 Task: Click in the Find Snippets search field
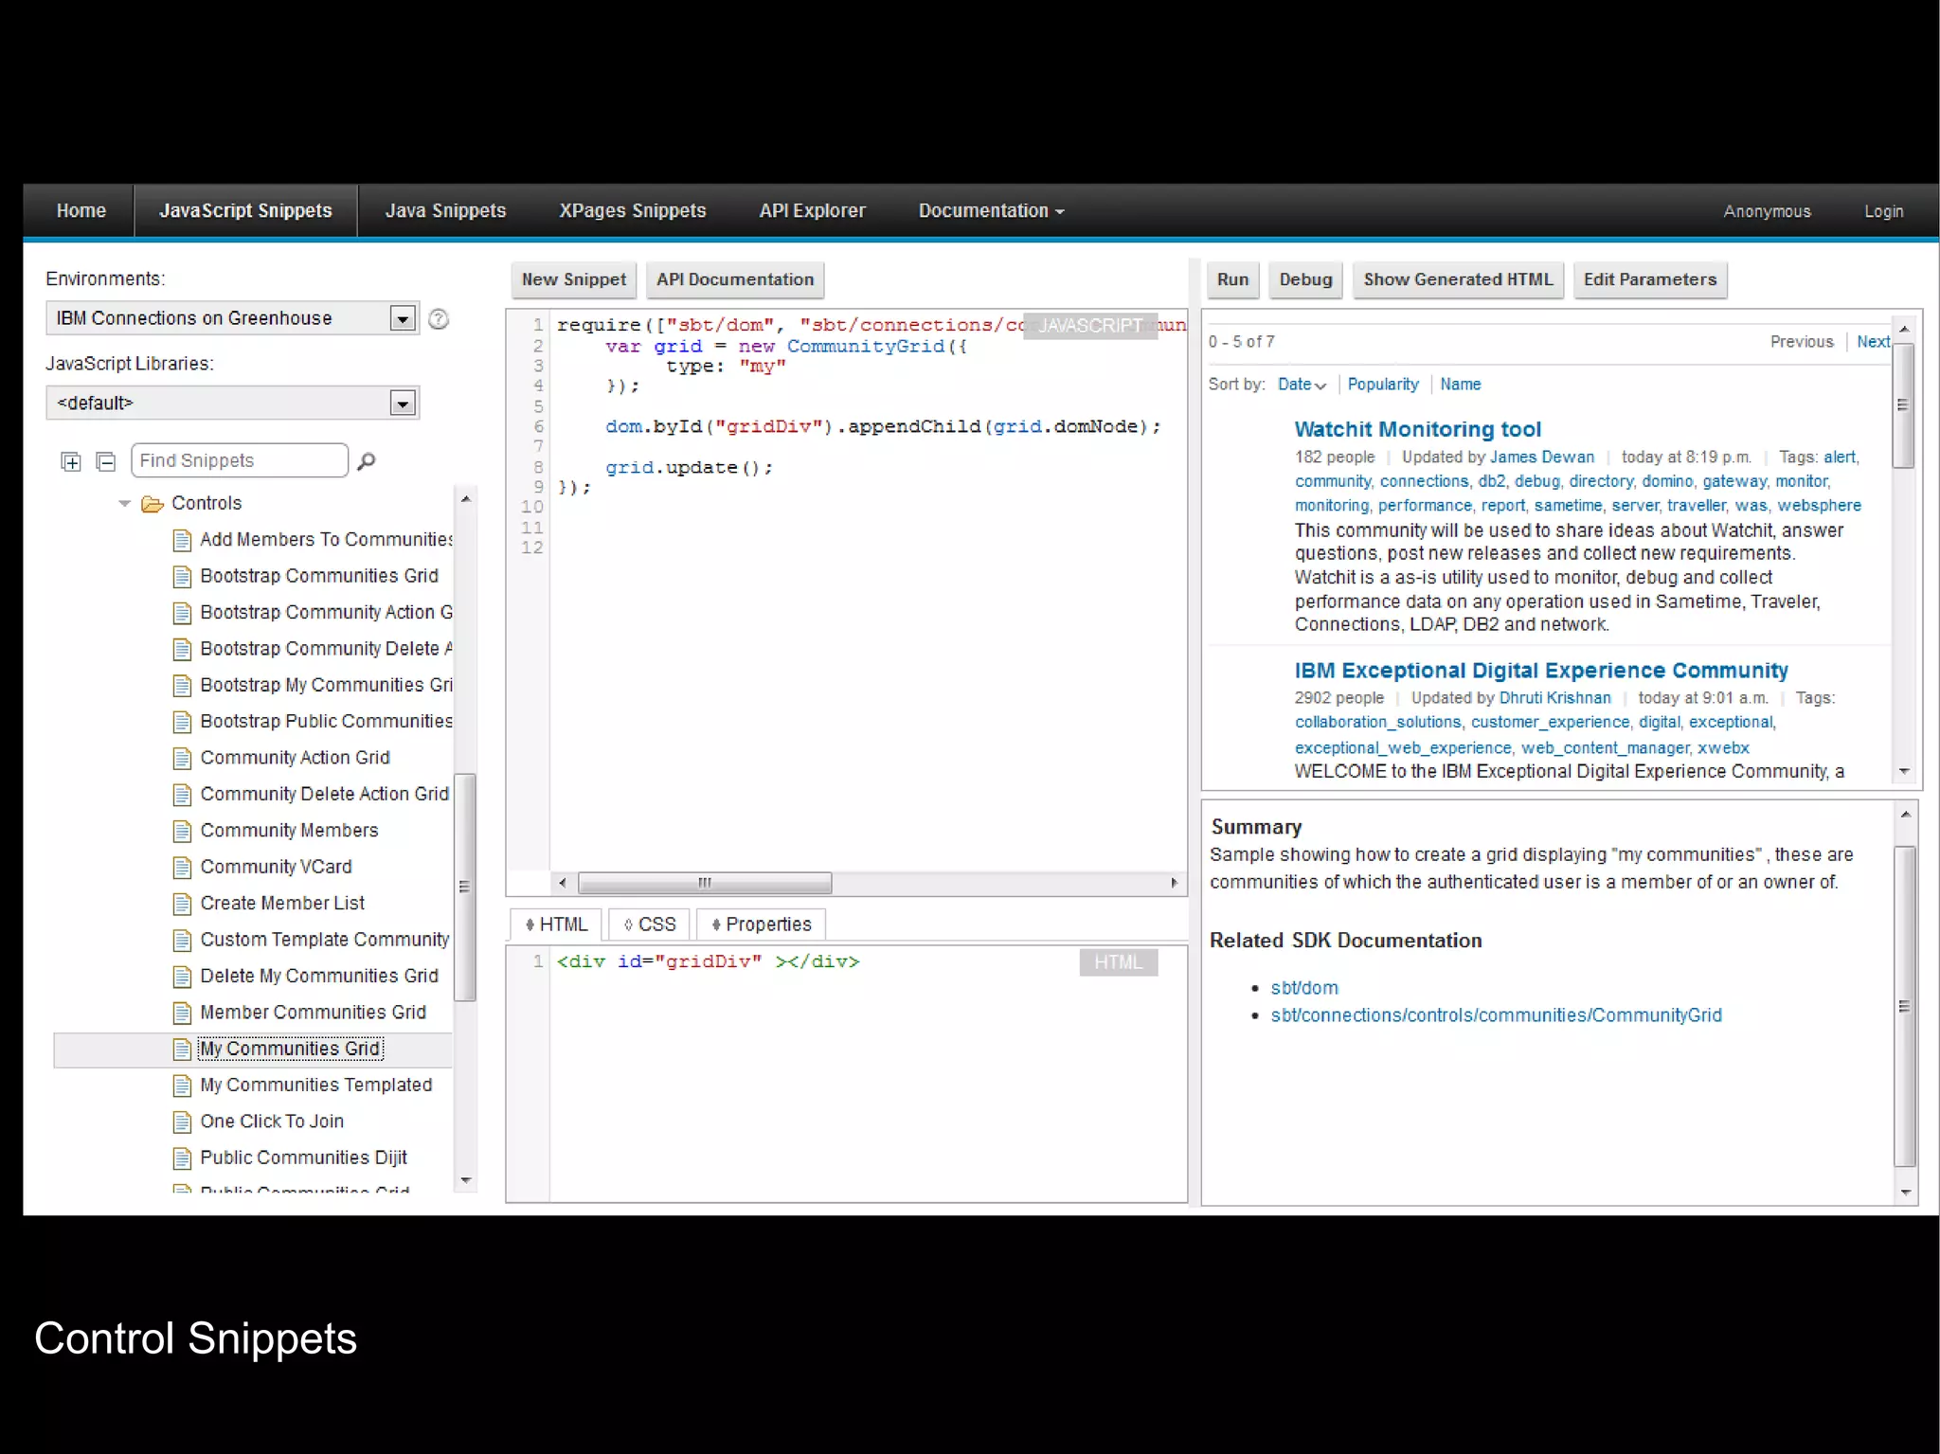pos(240,461)
